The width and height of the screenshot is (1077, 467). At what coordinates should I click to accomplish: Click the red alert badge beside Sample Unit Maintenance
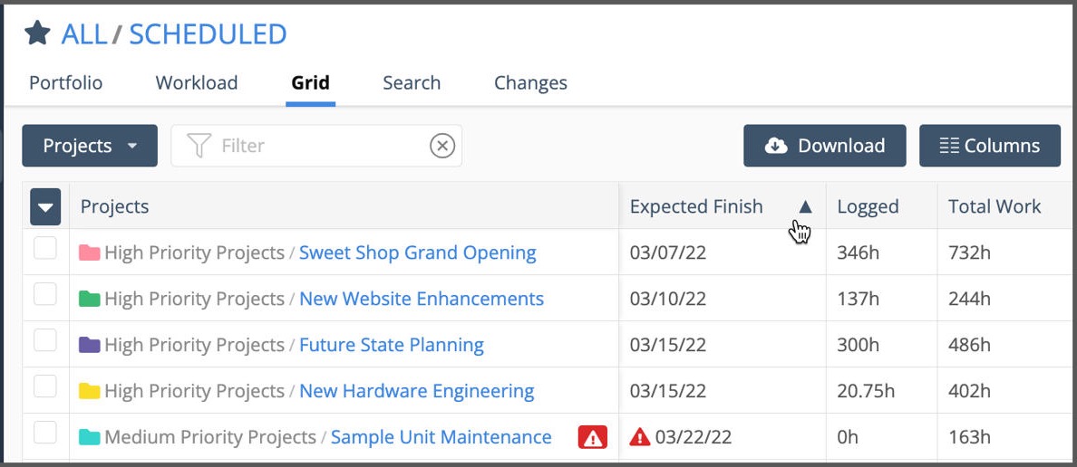pyautogui.click(x=593, y=437)
